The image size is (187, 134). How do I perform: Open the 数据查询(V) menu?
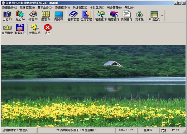tap(63, 7)
